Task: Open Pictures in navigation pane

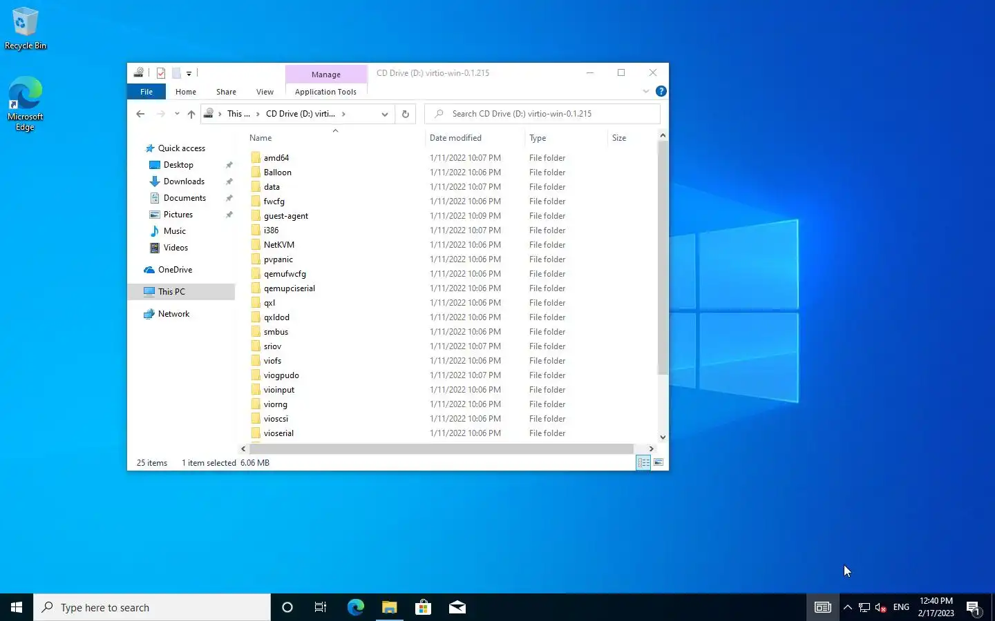Action: click(178, 215)
